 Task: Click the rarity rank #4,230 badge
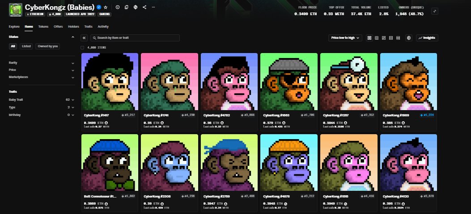[188, 115]
